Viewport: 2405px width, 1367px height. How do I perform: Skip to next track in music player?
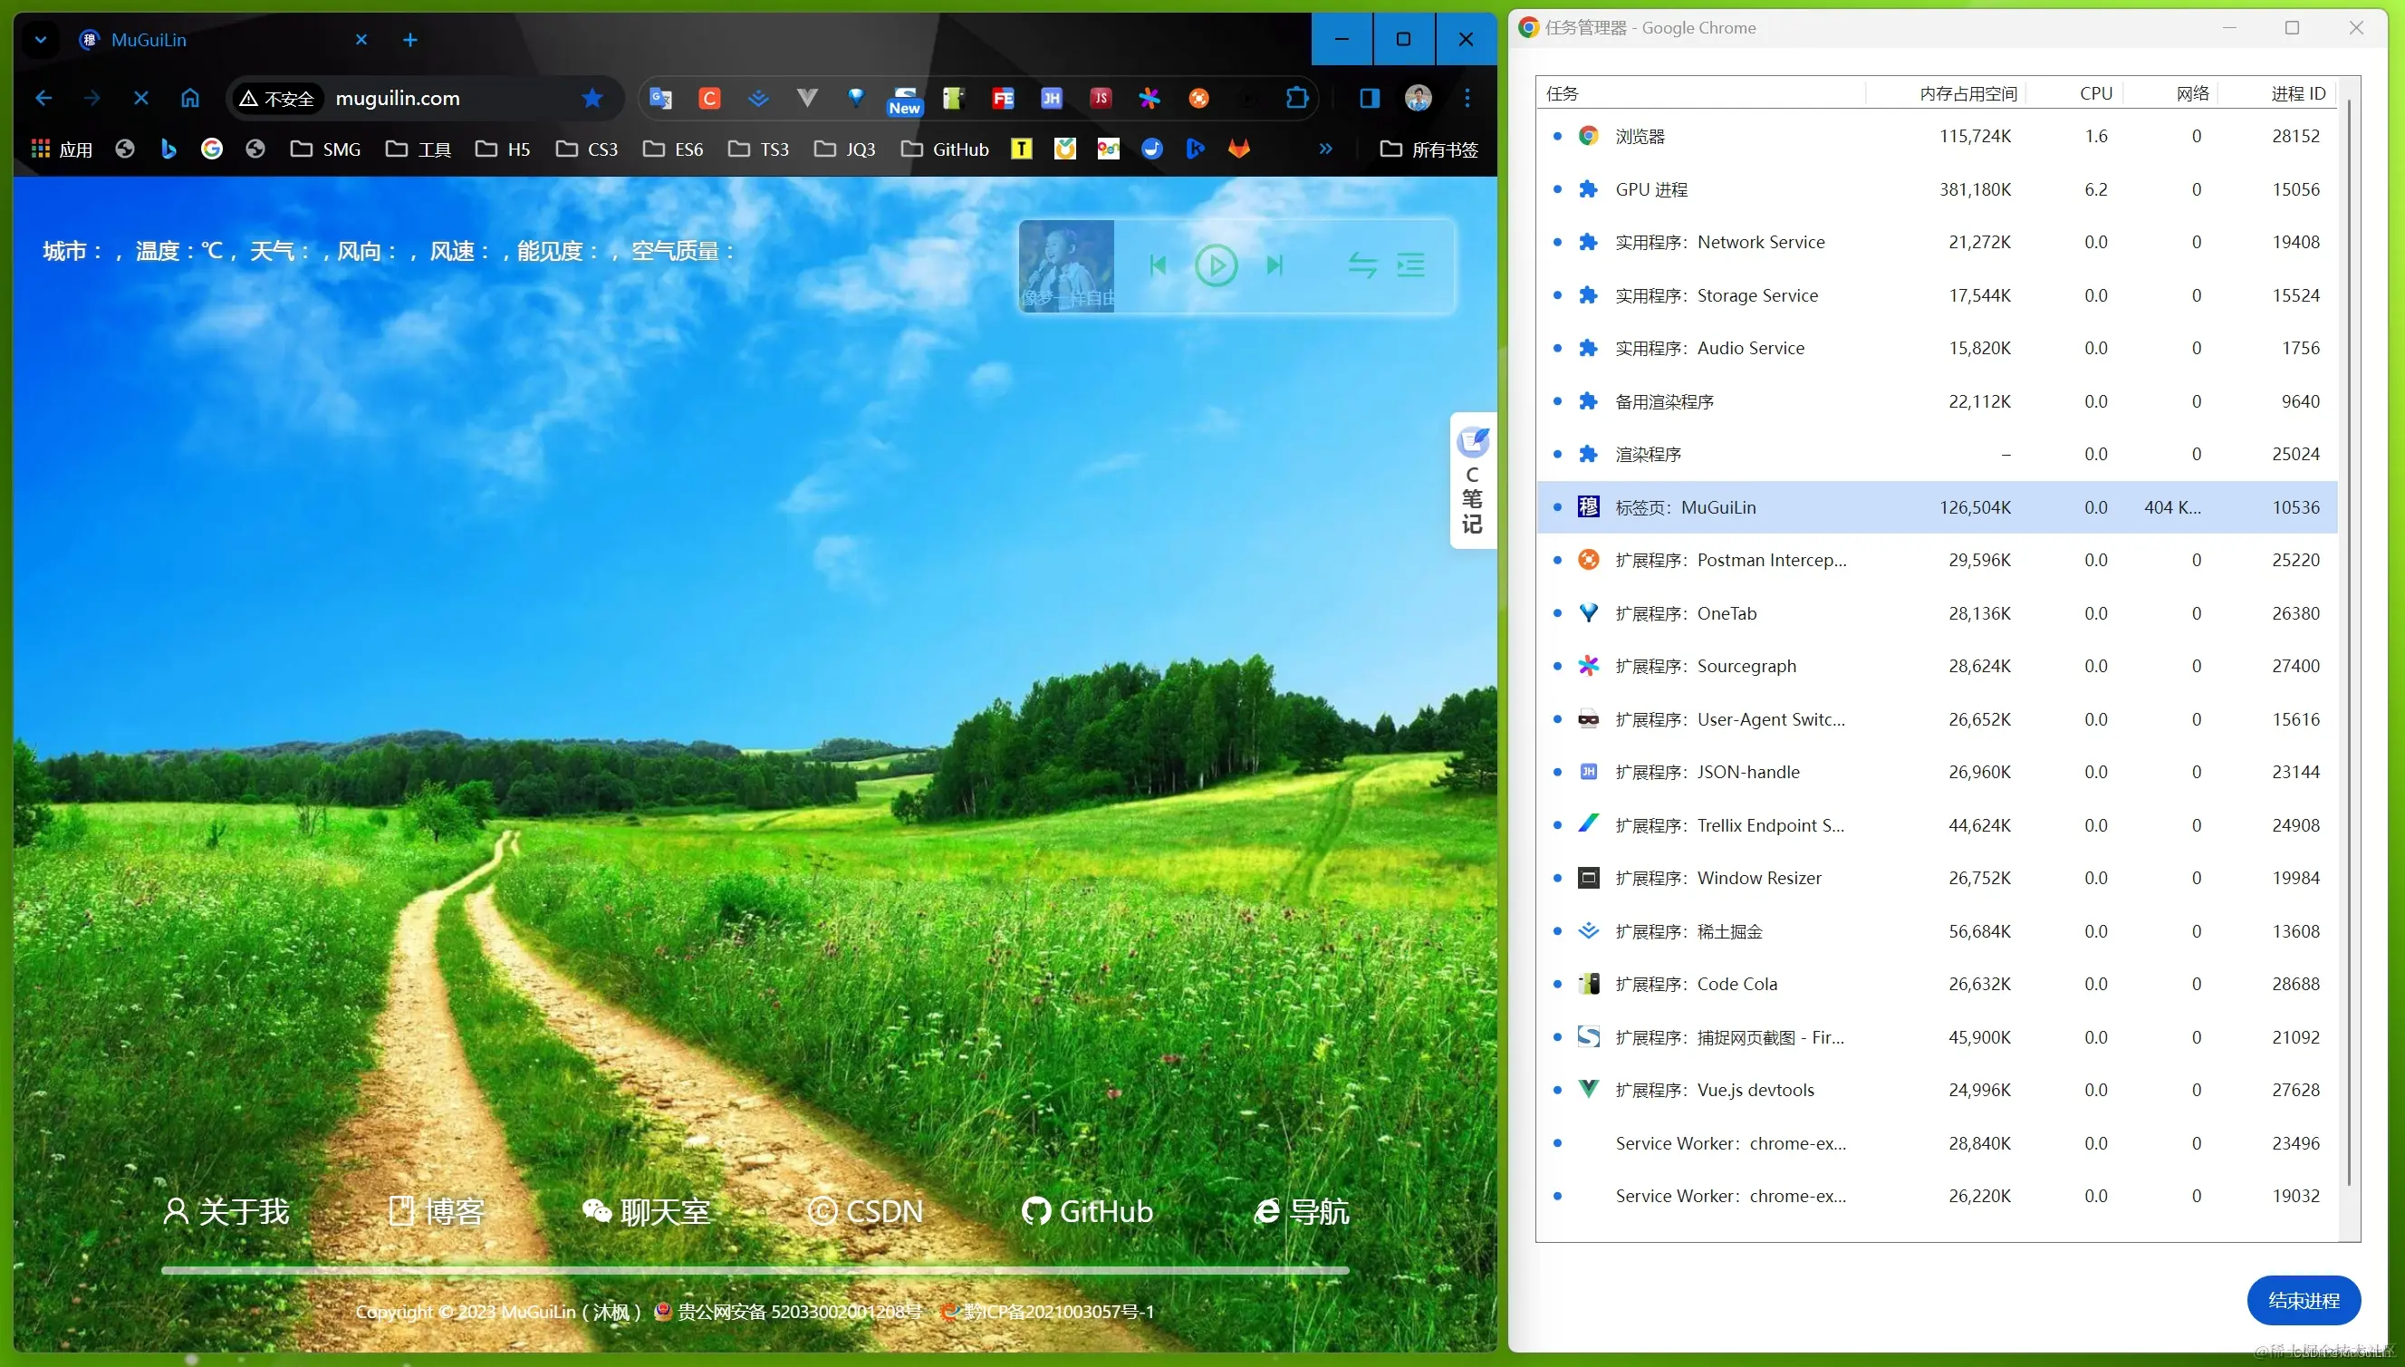point(1274,265)
